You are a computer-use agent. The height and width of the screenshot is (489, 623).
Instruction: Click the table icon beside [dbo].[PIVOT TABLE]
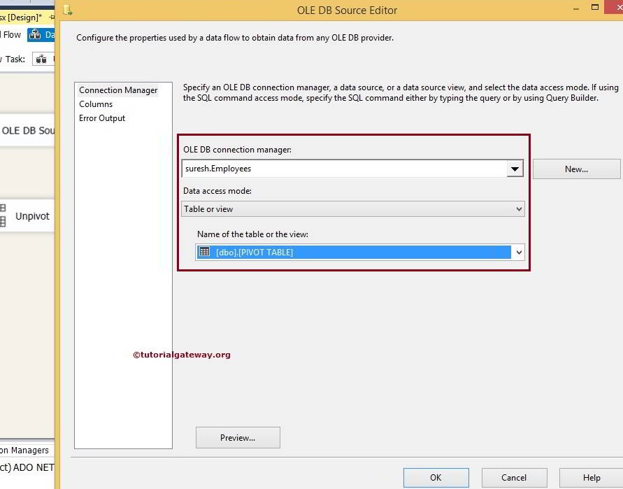[x=203, y=252]
